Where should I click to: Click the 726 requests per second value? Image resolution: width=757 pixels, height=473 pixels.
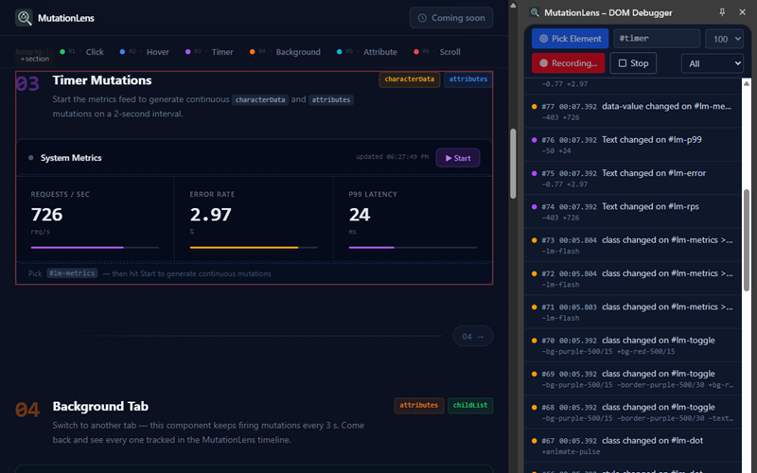click(x=46, y=215)
